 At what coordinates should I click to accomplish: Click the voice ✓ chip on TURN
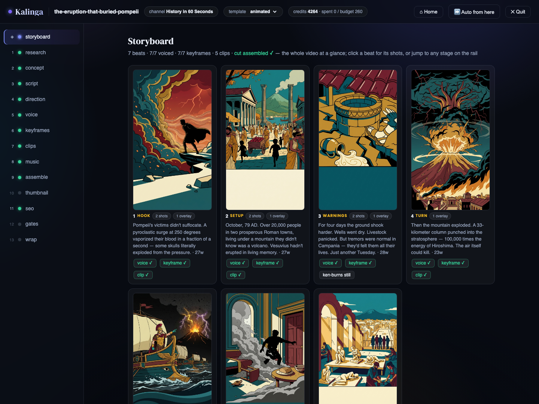[423, 263]
